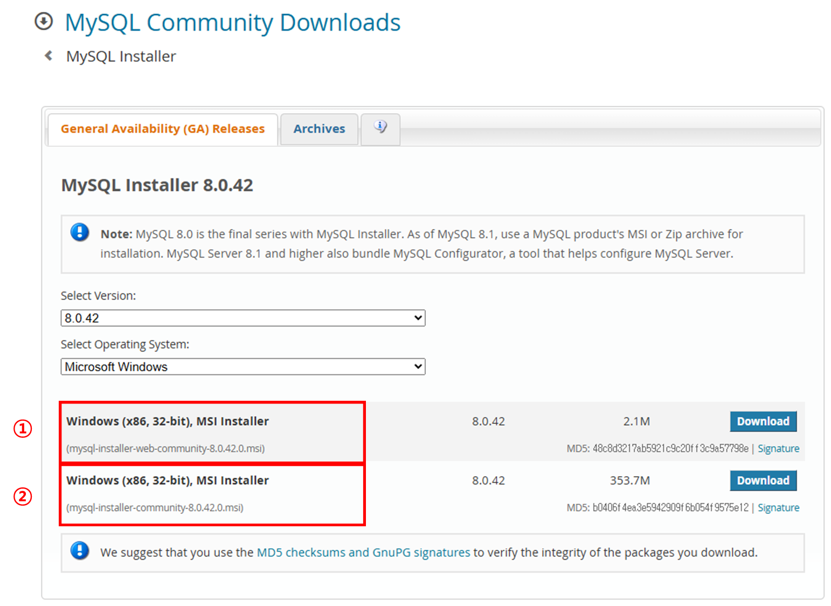
Task: Click the download circle icon beside page title
Action: click(44, 22)
